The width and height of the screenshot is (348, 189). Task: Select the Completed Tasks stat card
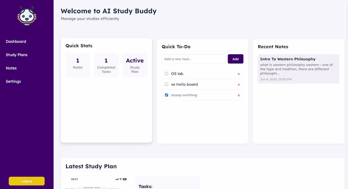point(106,65)
